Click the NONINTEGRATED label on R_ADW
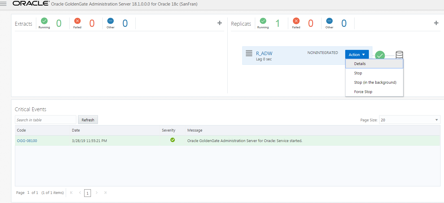 323,53
